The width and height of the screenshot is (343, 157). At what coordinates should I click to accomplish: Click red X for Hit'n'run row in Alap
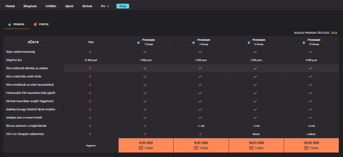(90, 134)
